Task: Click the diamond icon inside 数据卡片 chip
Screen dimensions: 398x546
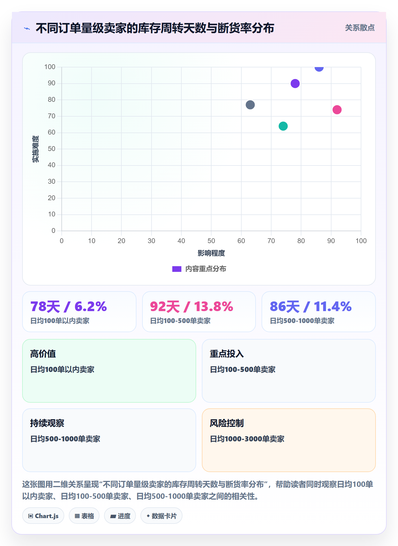Action: (148, 516)
